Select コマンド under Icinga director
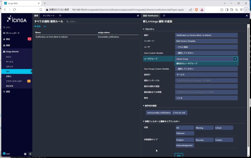 (10, 67)
